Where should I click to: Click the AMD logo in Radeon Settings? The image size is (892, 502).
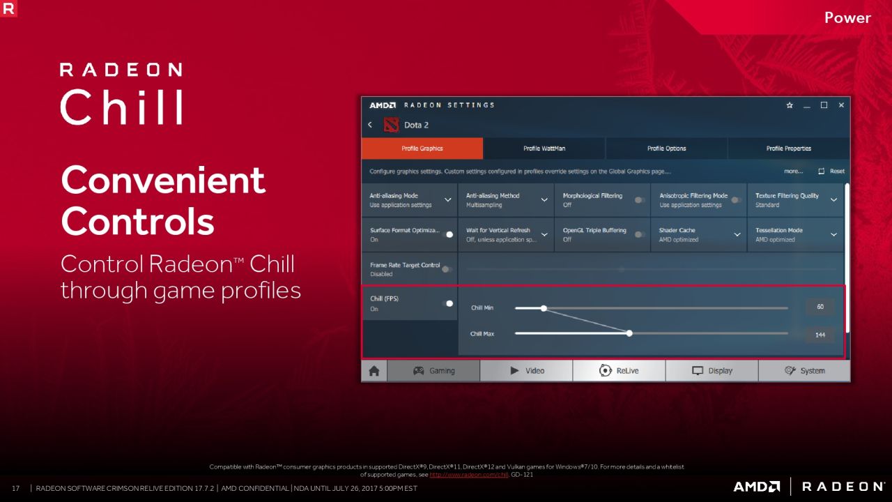(383, 105)
